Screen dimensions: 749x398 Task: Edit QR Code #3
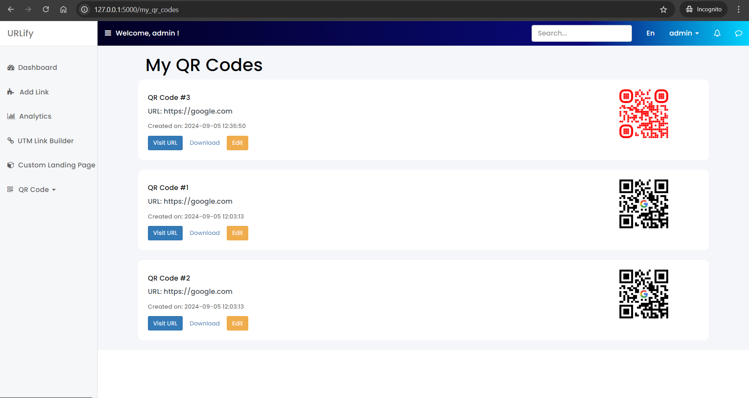point(237,143)
